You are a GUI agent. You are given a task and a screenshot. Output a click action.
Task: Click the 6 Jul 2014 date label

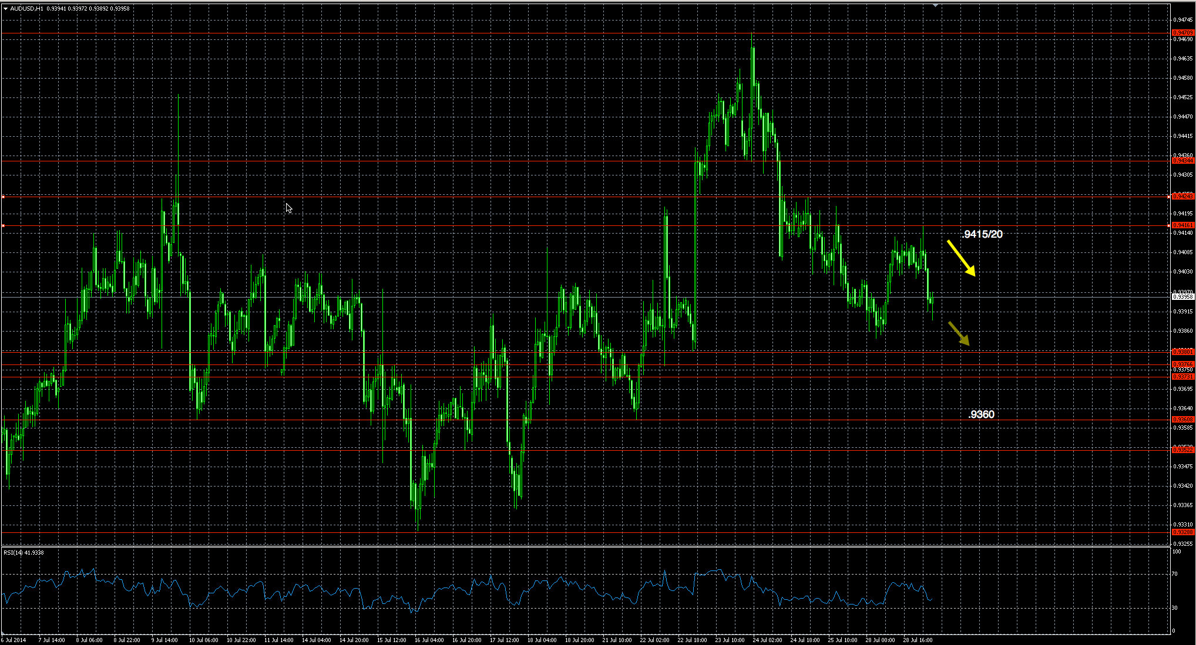pos(13,640)
